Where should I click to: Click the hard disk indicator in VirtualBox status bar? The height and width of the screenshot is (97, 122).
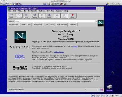[x=92, y=96]
